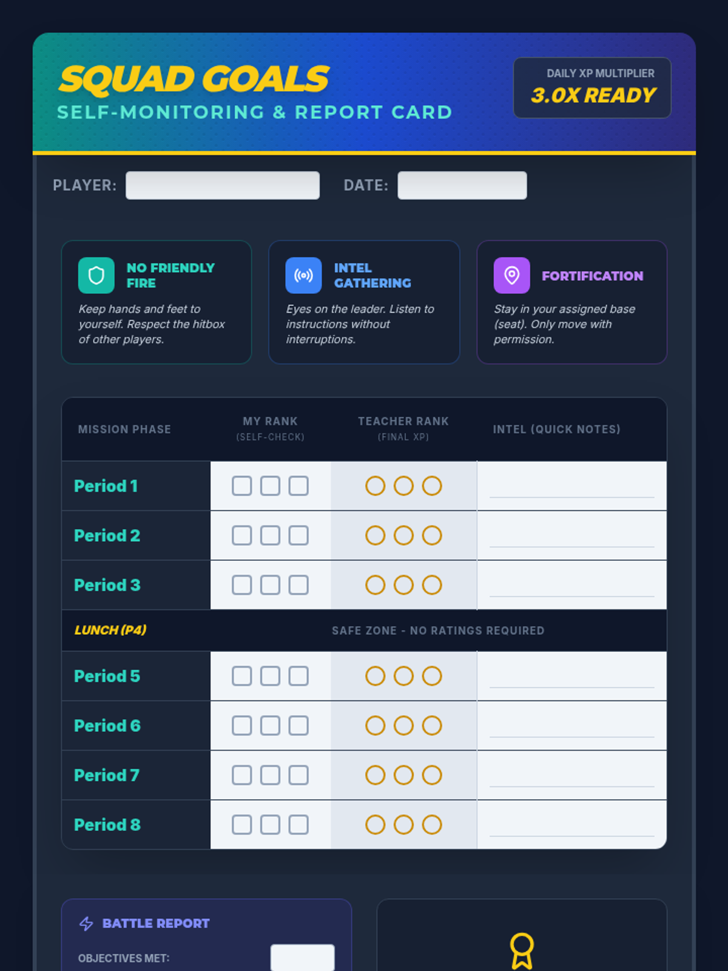The image size is (728, 971).
Task: Click the Period 1 quick notes line
Action: 571,489
